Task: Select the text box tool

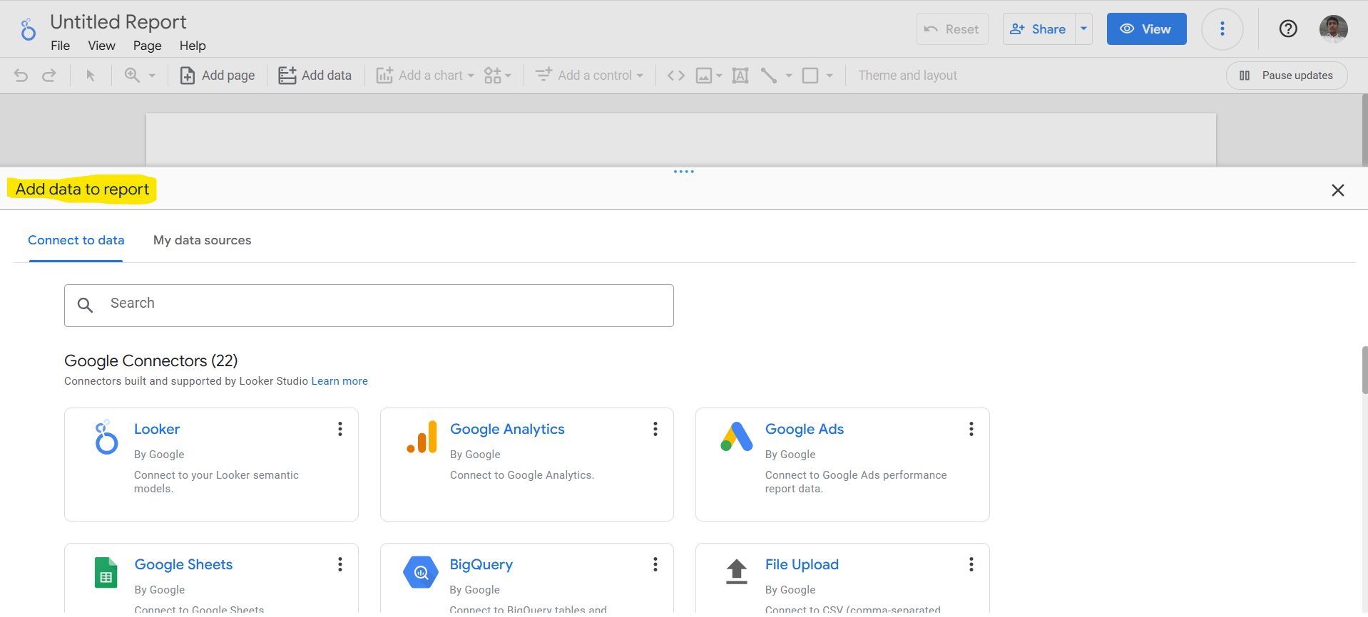Action: click(740, 76)
